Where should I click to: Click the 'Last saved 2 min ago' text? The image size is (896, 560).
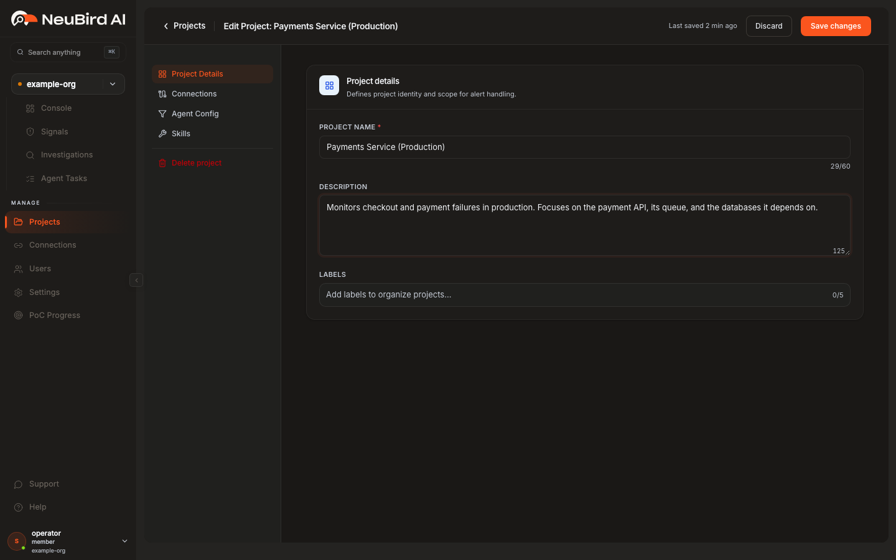702,26
